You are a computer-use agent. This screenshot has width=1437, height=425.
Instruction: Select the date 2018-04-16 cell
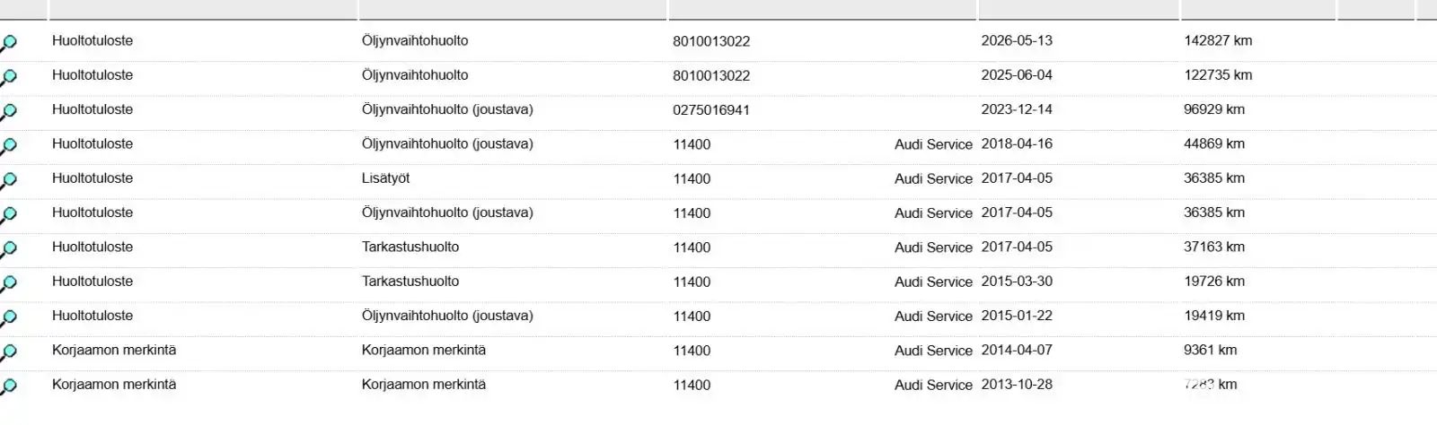click(x=1017, y=144)
